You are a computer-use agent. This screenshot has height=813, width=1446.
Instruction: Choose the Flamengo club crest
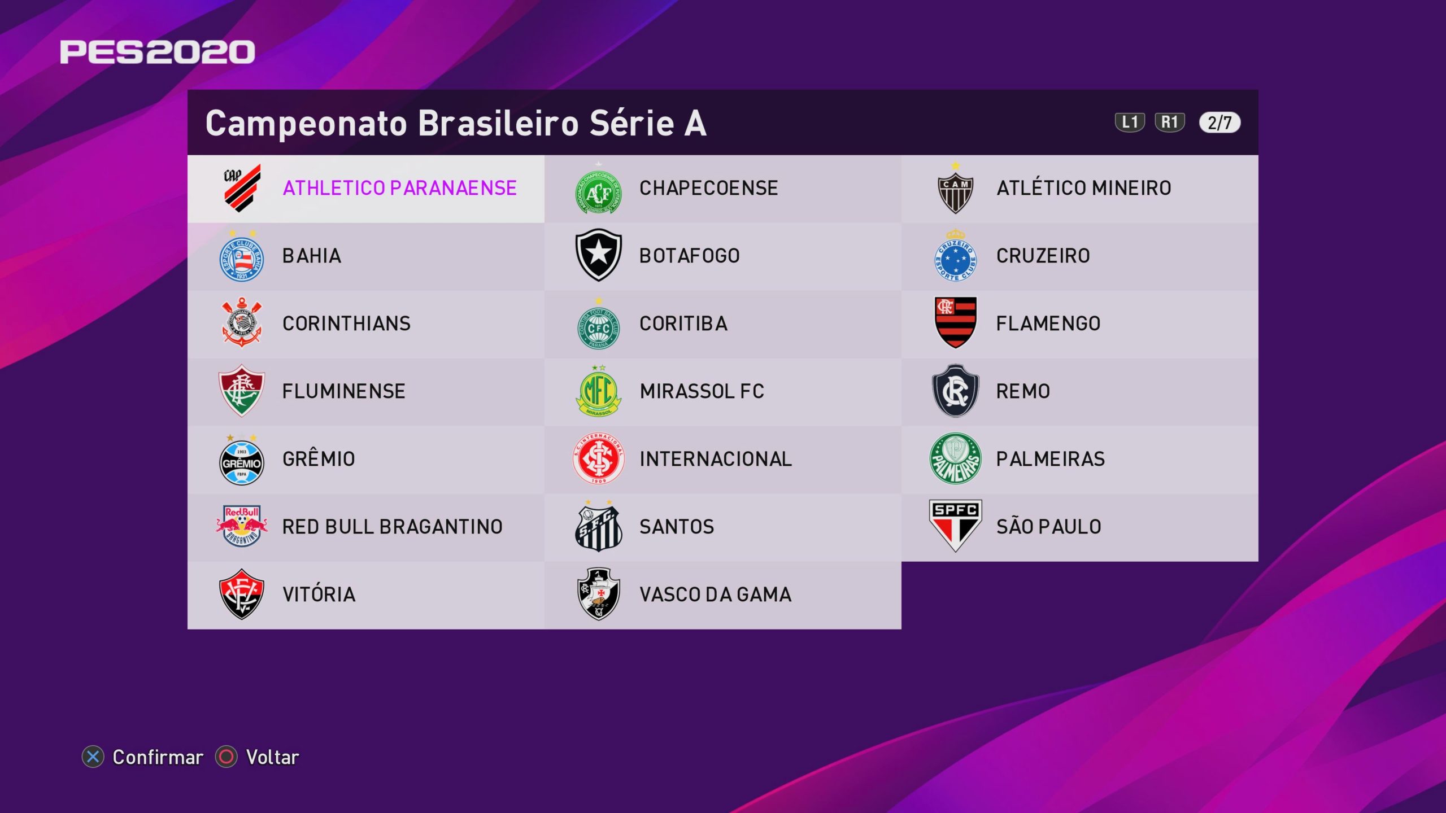click(955, 322)
